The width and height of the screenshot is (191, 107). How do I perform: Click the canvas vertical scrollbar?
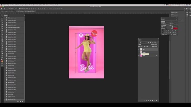point(170,59)
